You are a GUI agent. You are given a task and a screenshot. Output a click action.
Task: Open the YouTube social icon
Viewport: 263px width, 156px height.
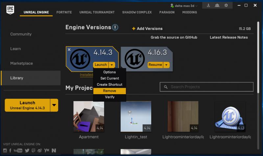(18, 150)
